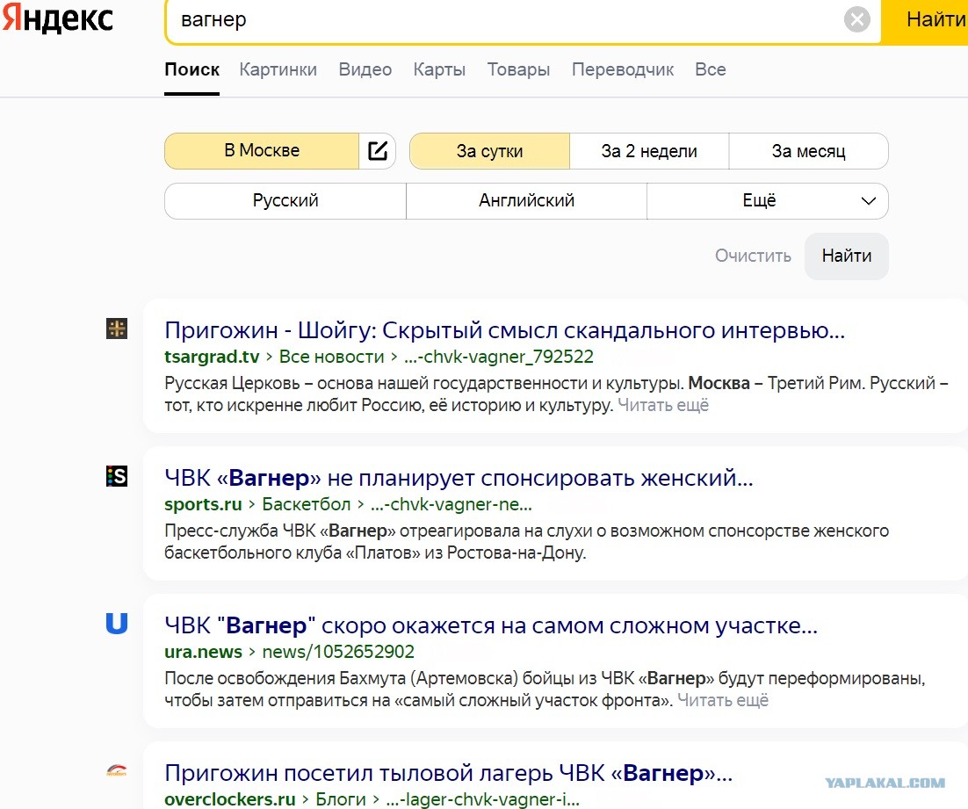Screen dimensions: 968x809
Task: Open the ura.news domain link
Action: click(203, 652)
